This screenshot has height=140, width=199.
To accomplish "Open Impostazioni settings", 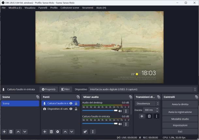I will (180, 125).
